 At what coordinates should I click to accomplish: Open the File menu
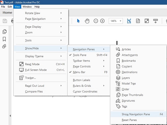pyautogui.click(x=3, y=7)
